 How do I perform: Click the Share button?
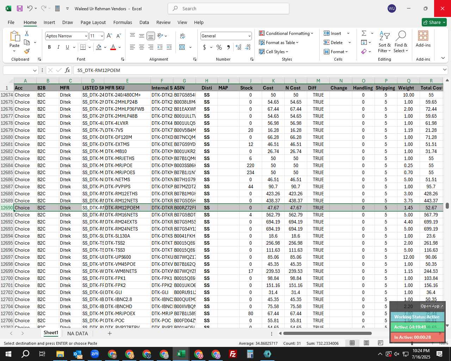click(x=434, y=22)
